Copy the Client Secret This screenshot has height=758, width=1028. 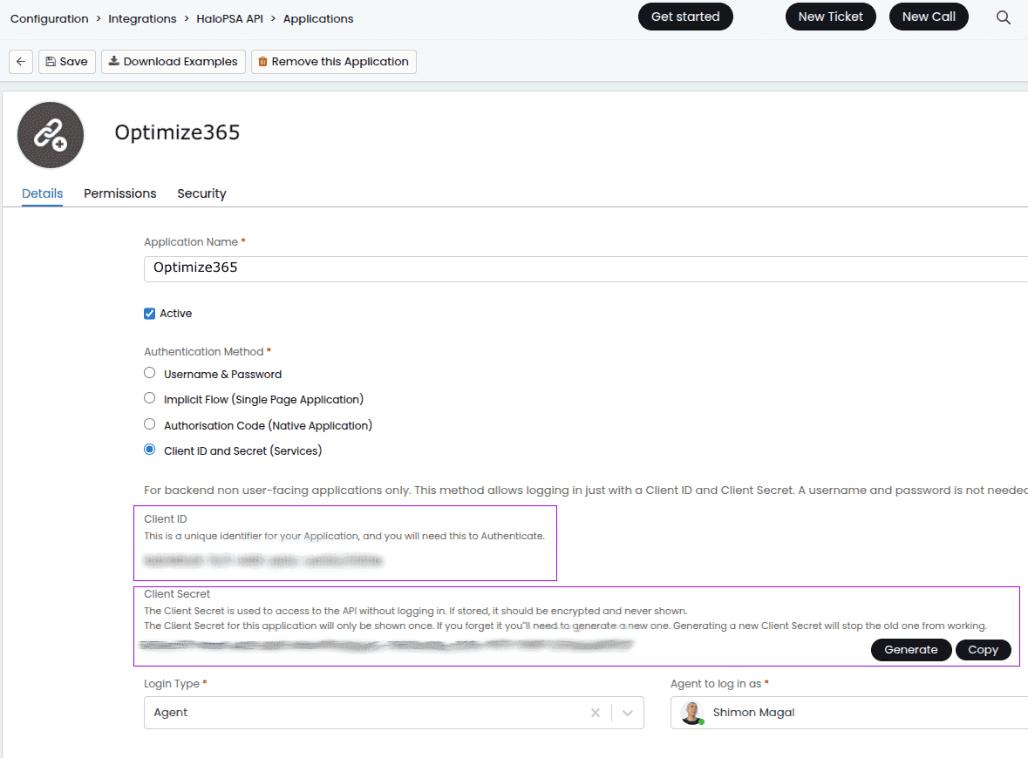coord(983,650)
